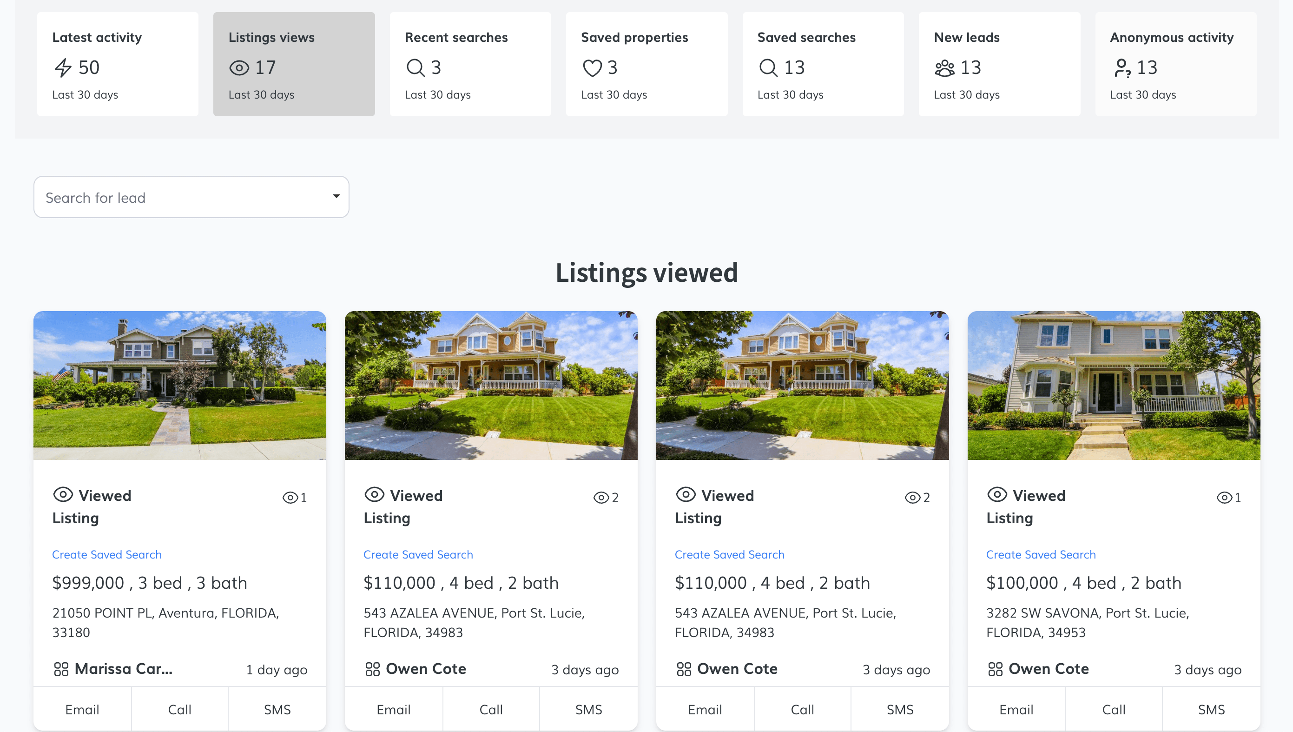Click magnifier icon in Recent searches card

416,67
